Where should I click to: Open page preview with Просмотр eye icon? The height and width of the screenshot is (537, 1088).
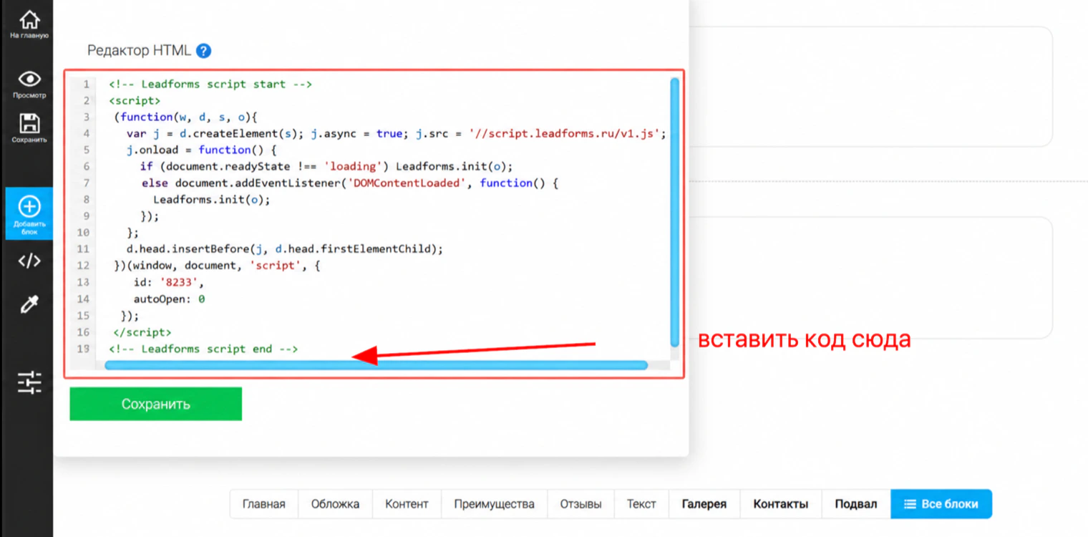(x=29, y=84)
